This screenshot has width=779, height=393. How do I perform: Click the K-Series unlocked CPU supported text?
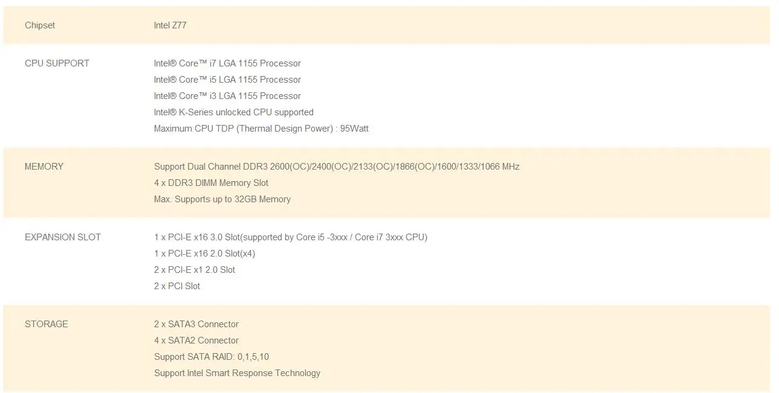point(234,112)
